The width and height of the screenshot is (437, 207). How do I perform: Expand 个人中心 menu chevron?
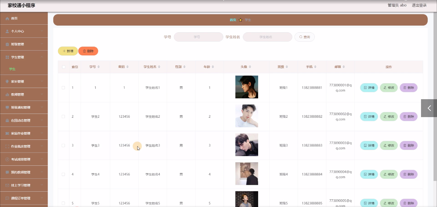click(42, 31)
